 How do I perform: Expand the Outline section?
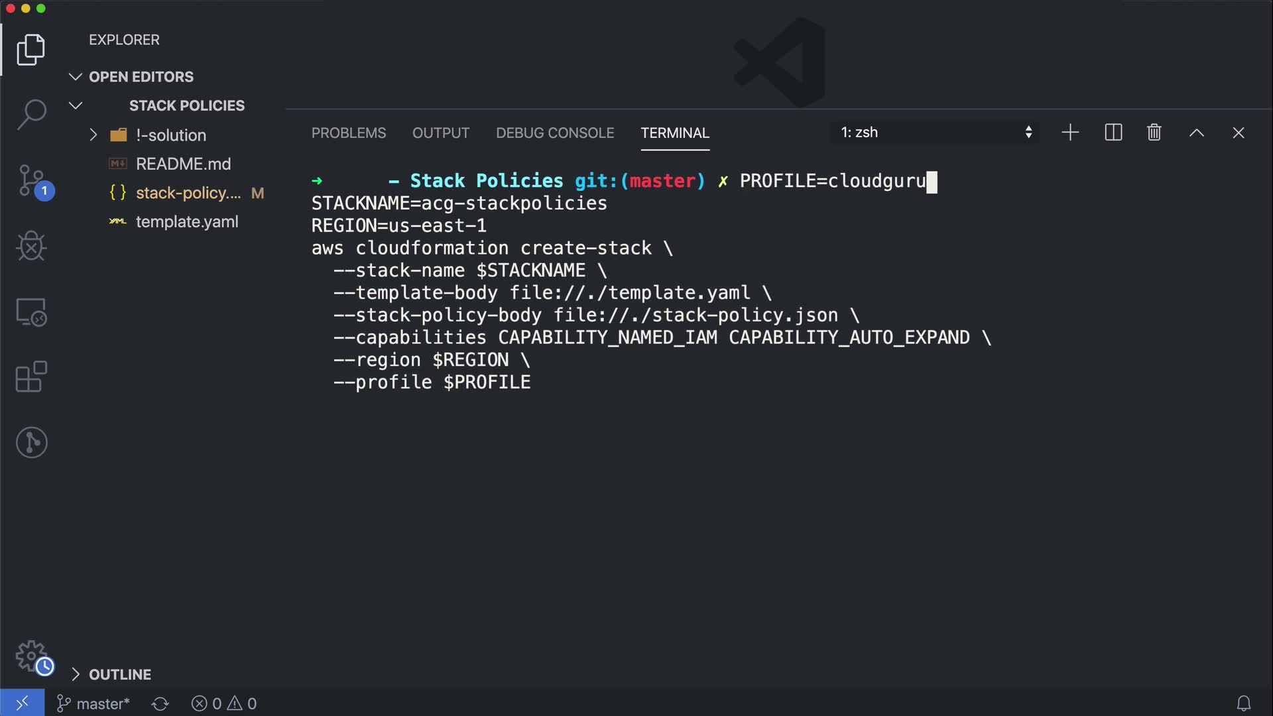(x=76, y=674)
